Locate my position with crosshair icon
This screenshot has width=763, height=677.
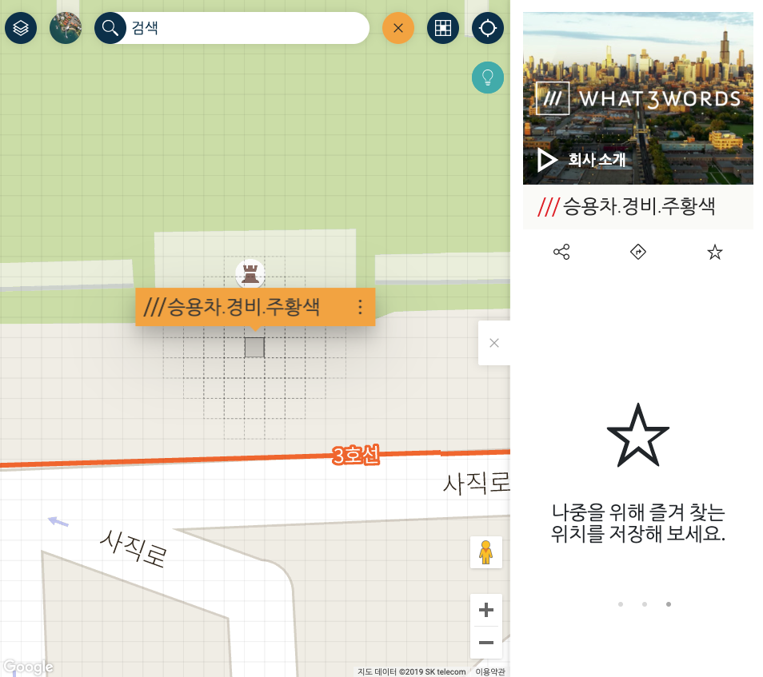(x=488, y=28)
